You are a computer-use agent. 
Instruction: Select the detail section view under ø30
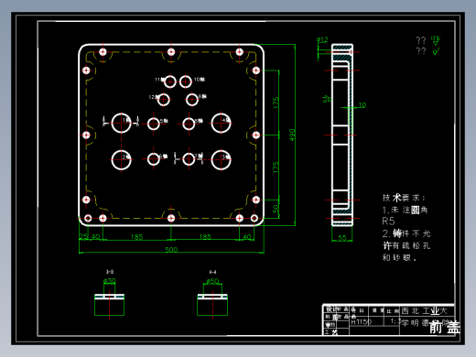[x=109, y=305]
